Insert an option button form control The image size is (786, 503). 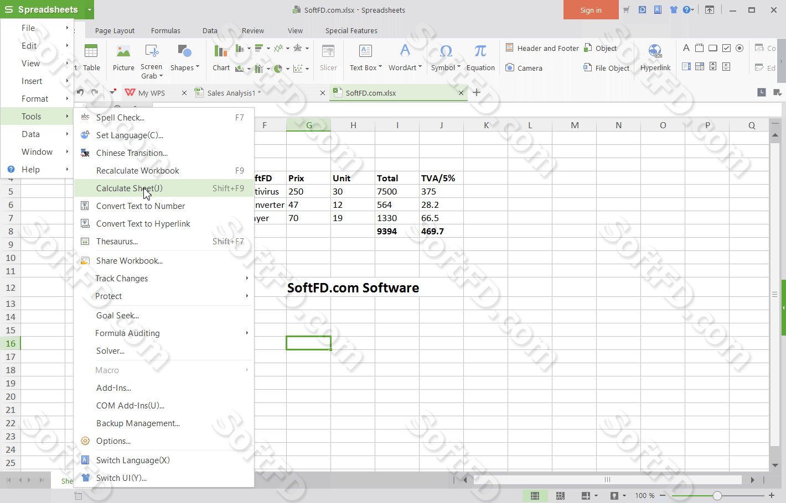(x=740, y=48)
